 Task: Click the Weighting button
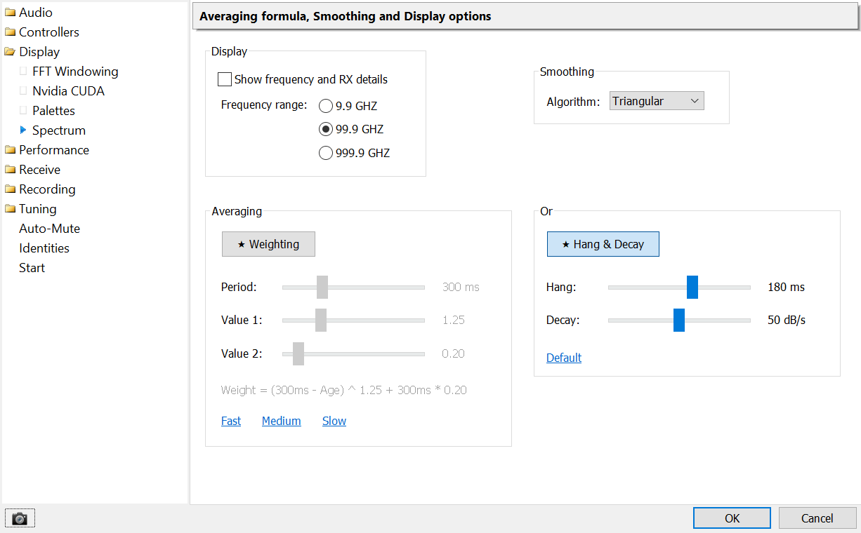click(268, 244)
